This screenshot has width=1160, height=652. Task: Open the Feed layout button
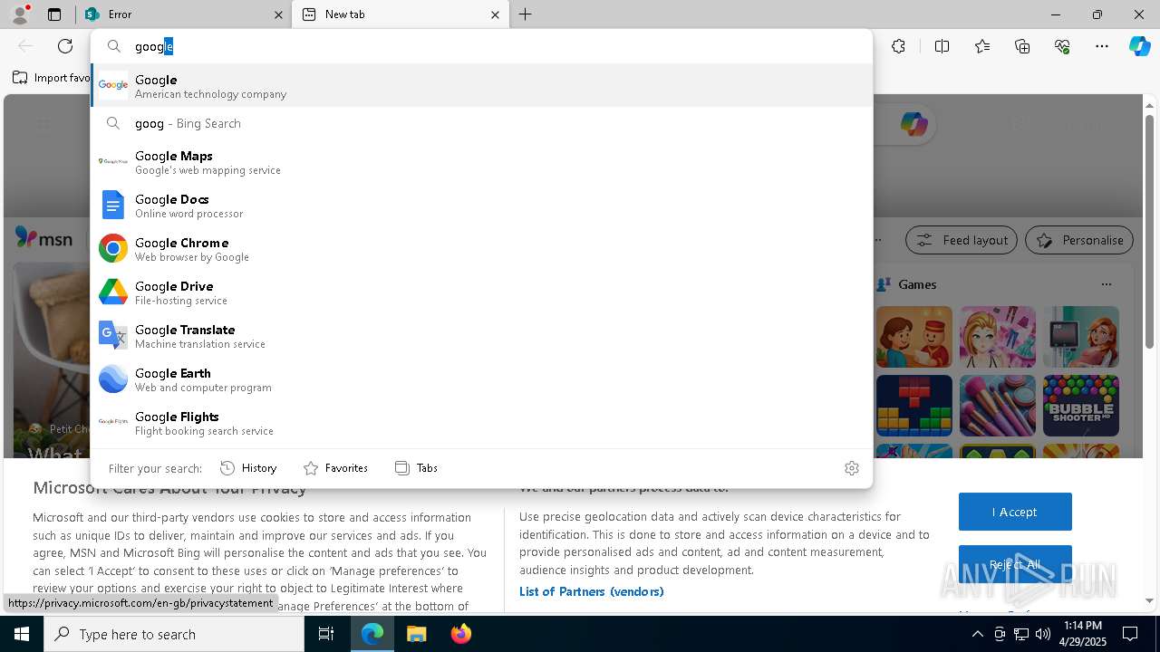tap(962, 240)
